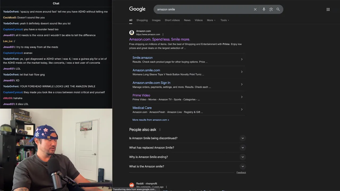Viewport: 340px width, 191px height.
Task: Click username YodaOnFent in the 'spazzy' message
Action: (11, 12)
